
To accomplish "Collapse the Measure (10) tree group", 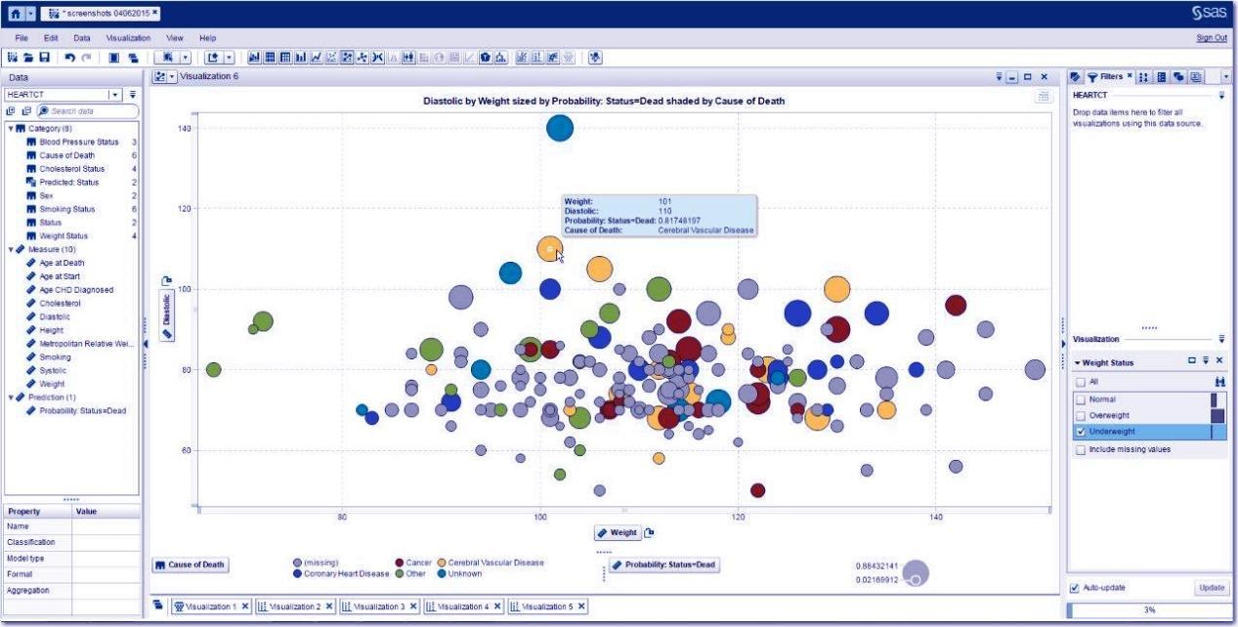I will point(11,249).
